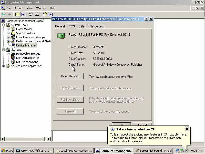Click the Performance Logs and Alerts icon

pyautogui.click(x=13, y=41)
